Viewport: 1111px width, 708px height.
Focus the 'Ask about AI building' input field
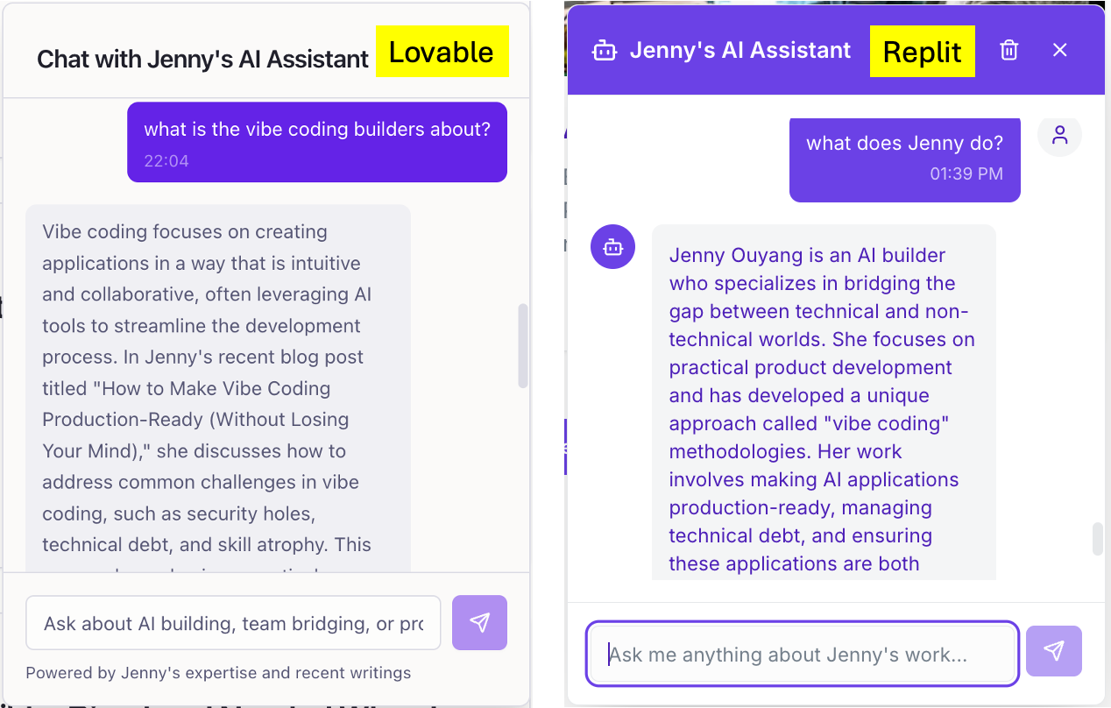233,623
